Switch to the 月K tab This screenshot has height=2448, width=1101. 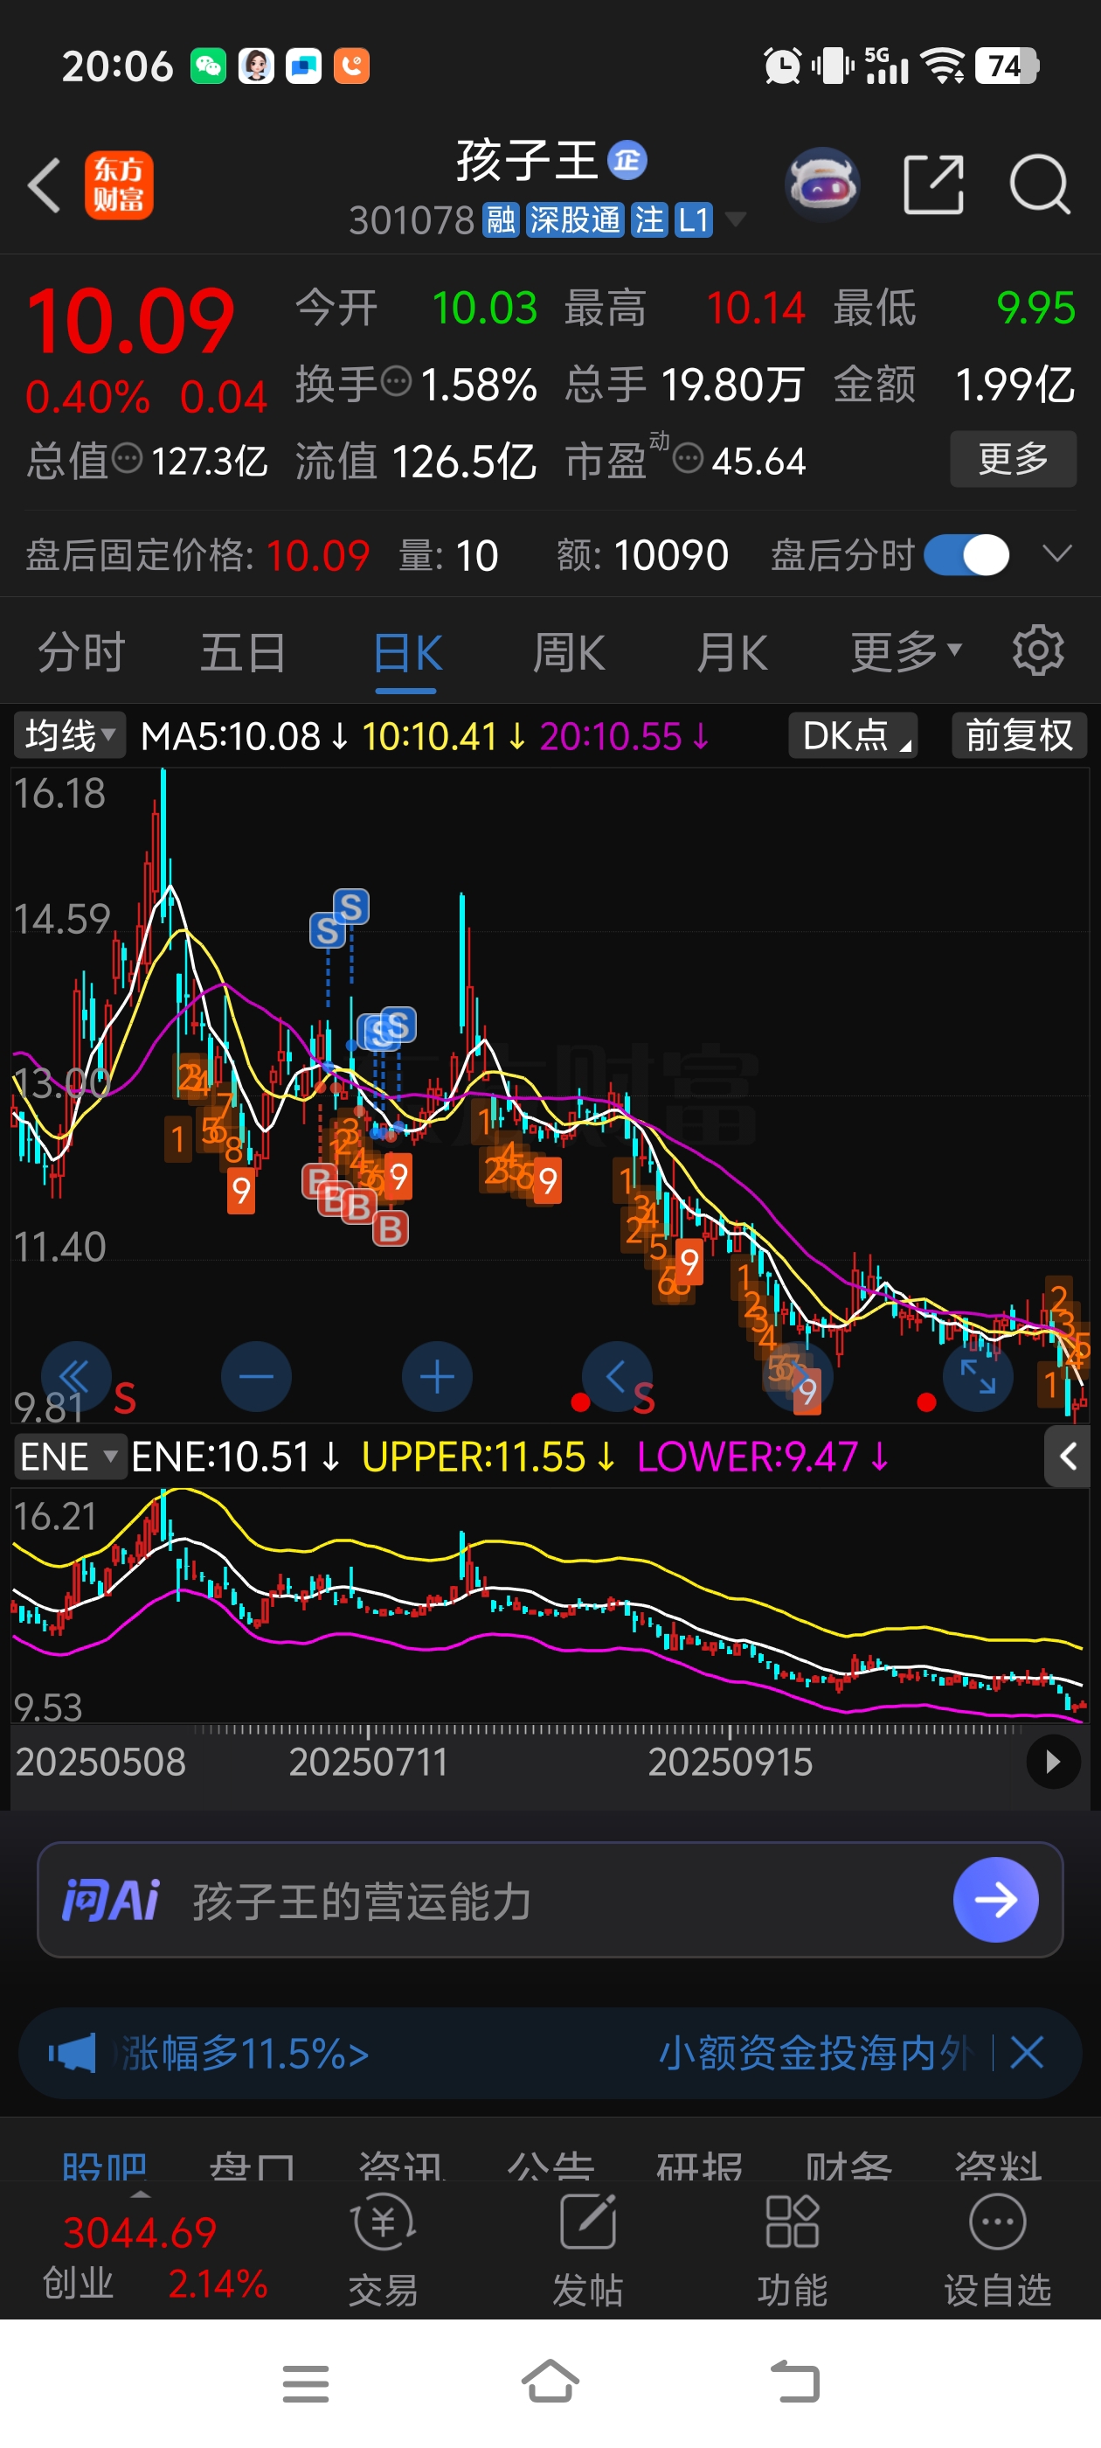tap(731, 653)
